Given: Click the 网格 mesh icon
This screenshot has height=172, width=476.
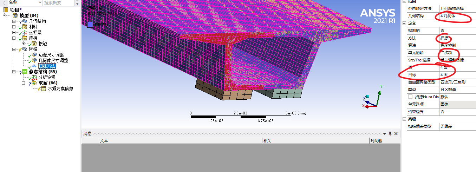Looking at the screenshot, I should [x=24, y=49].
